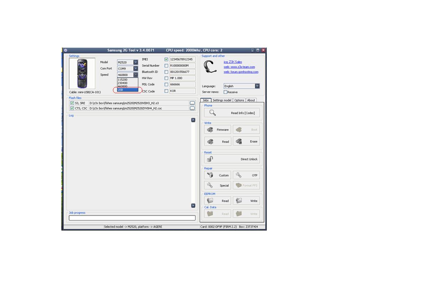Click the 'Box: Z3T3T4I4' status entry
Image resolution: width=423 pixels, height=298 pixels.
(x=248, y=227)
